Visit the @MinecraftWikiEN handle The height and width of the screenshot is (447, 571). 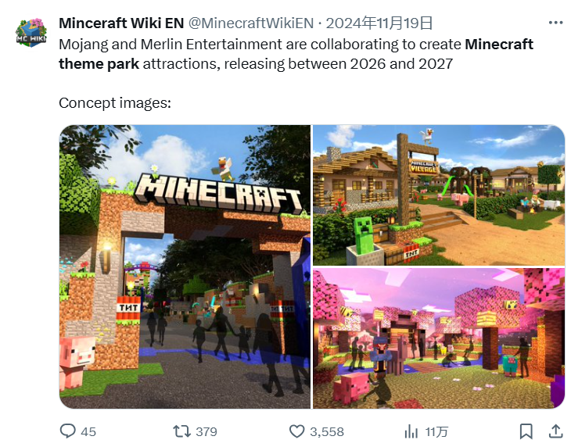pyautogui.click(x=251, y=23)
